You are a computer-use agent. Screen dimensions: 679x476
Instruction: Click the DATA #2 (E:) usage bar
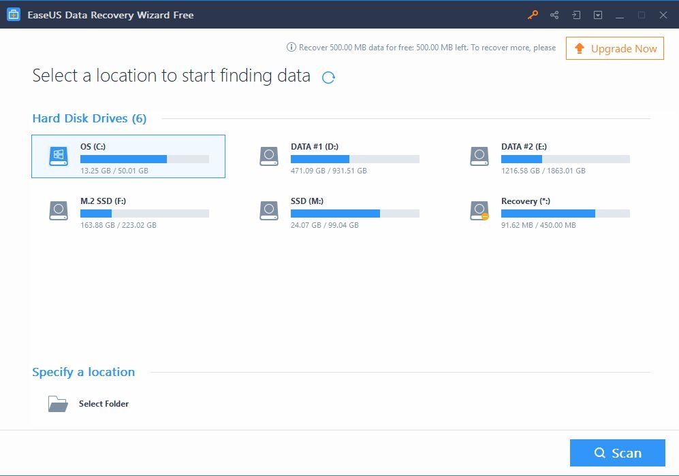(x=565, y=159)
